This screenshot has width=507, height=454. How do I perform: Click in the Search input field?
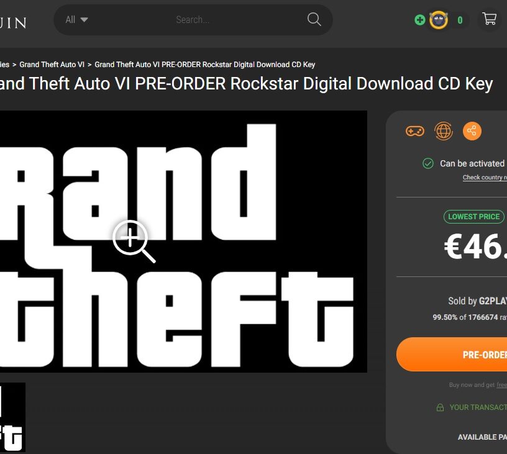(x=193, y=20)
